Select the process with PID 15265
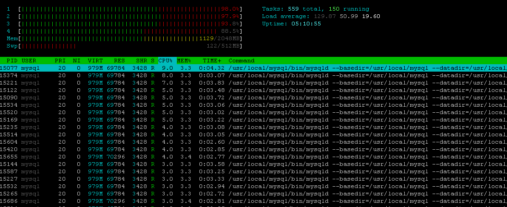The height and width of the screenshot is (207, 507). [x=253, y=195]
